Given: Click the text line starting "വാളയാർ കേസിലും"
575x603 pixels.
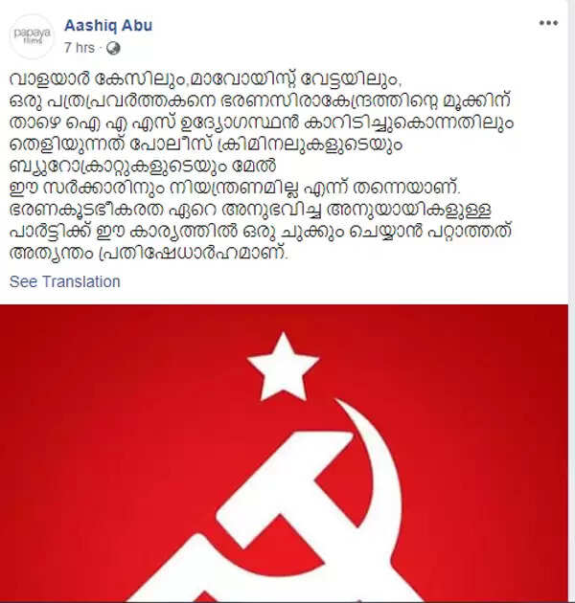Looking at the screenshot, I should (x=205, y=79).
